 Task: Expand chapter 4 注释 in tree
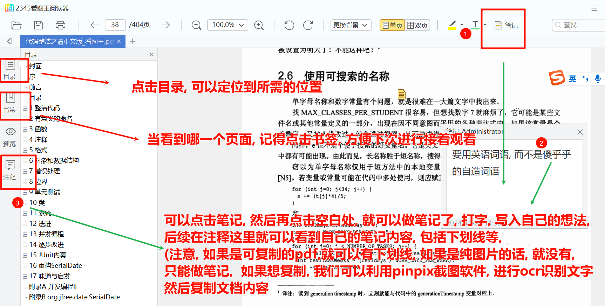click(x=25, y=140)
